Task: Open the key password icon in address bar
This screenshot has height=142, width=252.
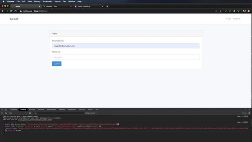Action: tap(216, 11)
